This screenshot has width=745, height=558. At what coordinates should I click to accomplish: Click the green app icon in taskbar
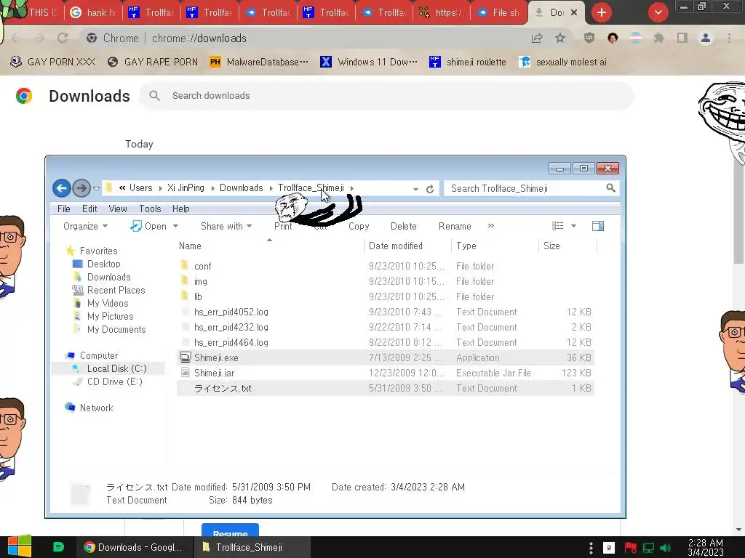[x=58, y=547]
